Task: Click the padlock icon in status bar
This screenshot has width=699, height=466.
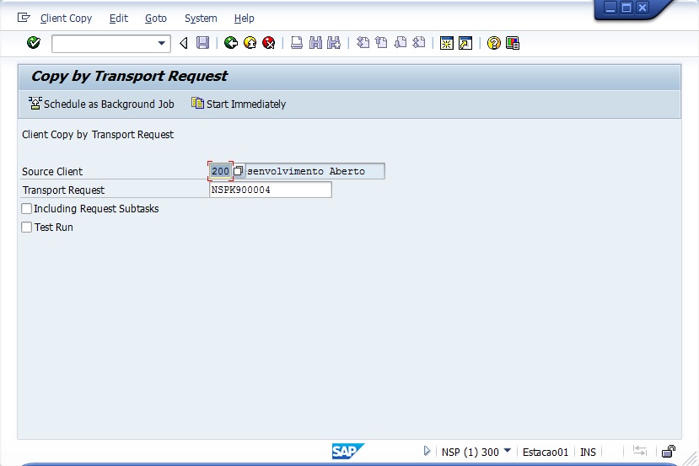Action: (668, 452)
